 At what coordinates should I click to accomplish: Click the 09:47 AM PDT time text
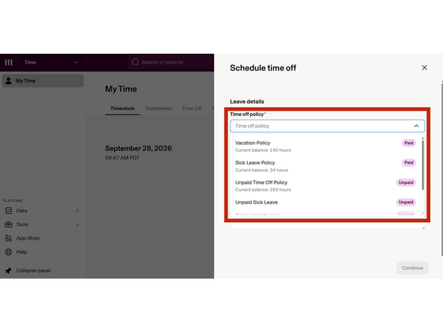coord(122,158)
